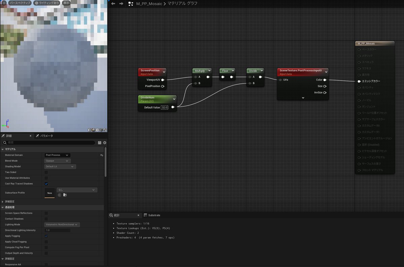
Task: Click the use-selected-asset arrow under Subsurface Profile
Action: pyautogui.click(x=59, y=195)
